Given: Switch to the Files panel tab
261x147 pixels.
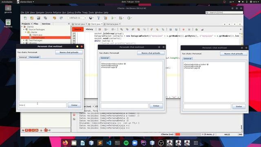Looking at the screenshot, I should [36, 24].
